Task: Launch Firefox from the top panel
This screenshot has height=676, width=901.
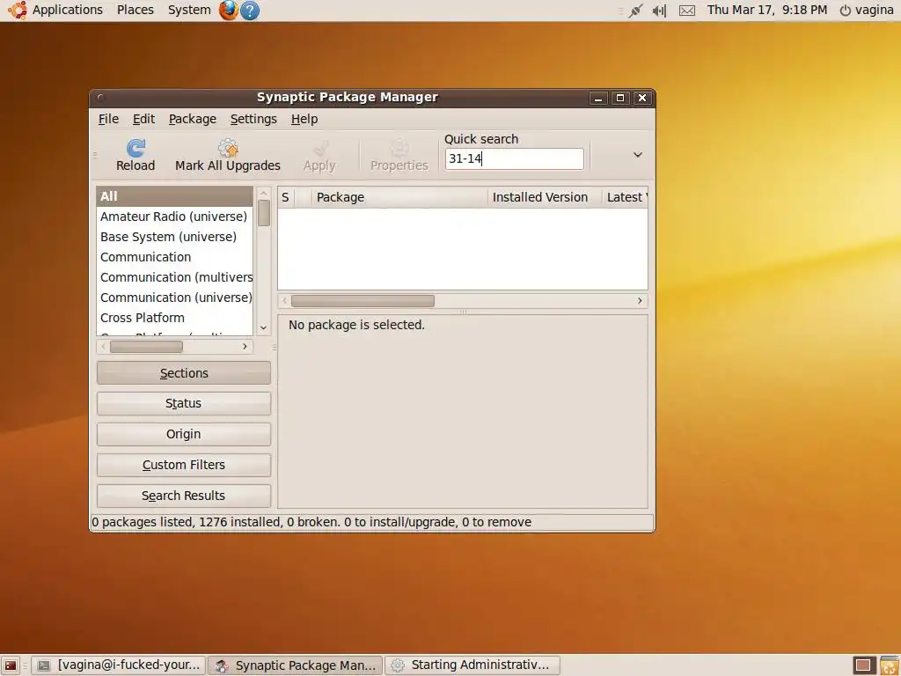Action: pos(228,10)
